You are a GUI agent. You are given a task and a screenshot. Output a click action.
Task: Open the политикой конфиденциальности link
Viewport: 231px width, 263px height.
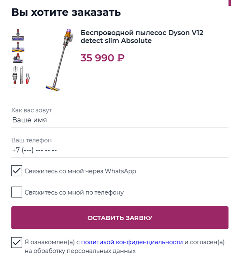[x=132, y=242]
